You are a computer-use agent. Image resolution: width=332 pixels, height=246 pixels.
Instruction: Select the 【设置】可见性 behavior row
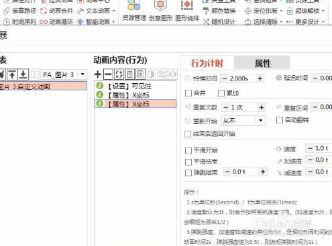(135, 86)
